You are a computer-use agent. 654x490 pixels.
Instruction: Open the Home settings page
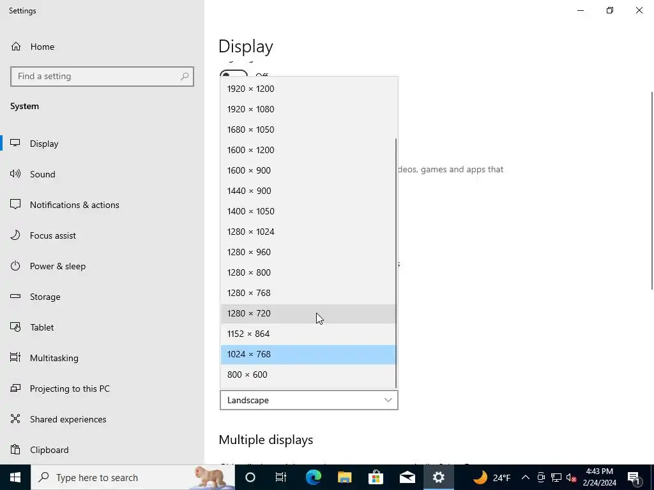[x=102, y=47]
